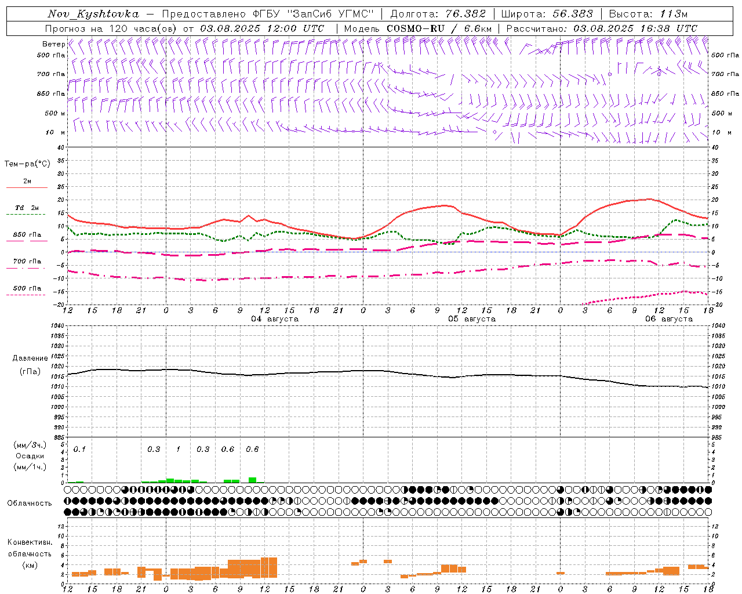Click the '06 августа' date label
This screenshot has height=594, width=742.
click(x=669, y=319)
